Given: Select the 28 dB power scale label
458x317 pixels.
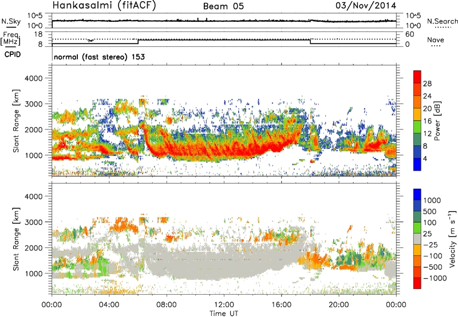Looking at the screenshot, I should (427, 84).
